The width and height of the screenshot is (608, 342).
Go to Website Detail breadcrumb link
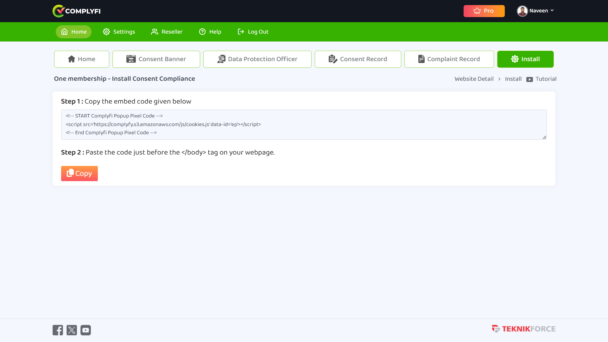pos(474,79)
